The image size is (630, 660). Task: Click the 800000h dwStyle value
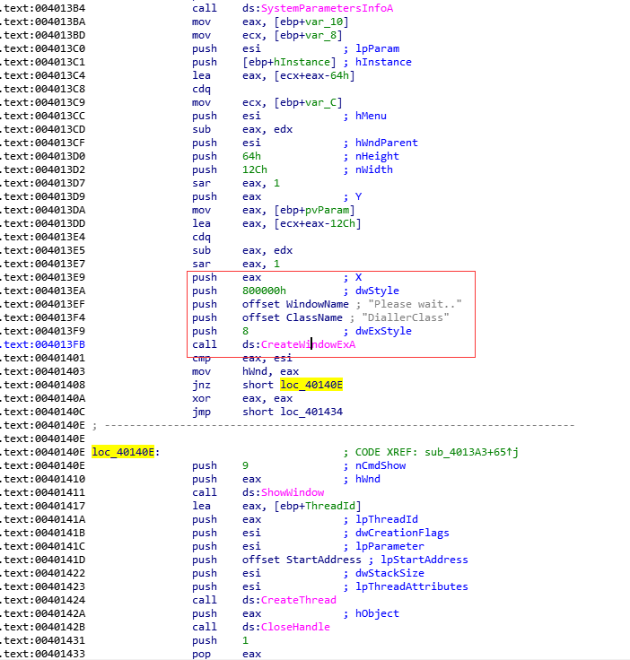point(264,291)
